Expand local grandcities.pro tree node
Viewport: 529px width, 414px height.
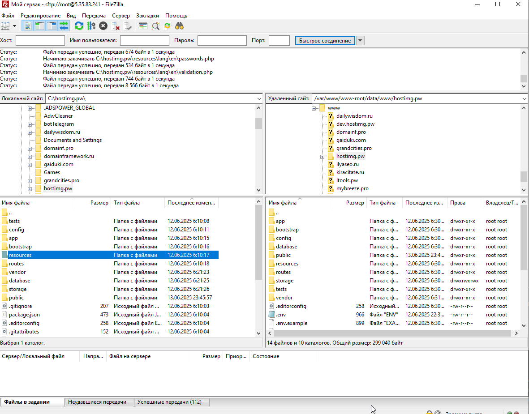pyautogui.click(x=30, y=181)
